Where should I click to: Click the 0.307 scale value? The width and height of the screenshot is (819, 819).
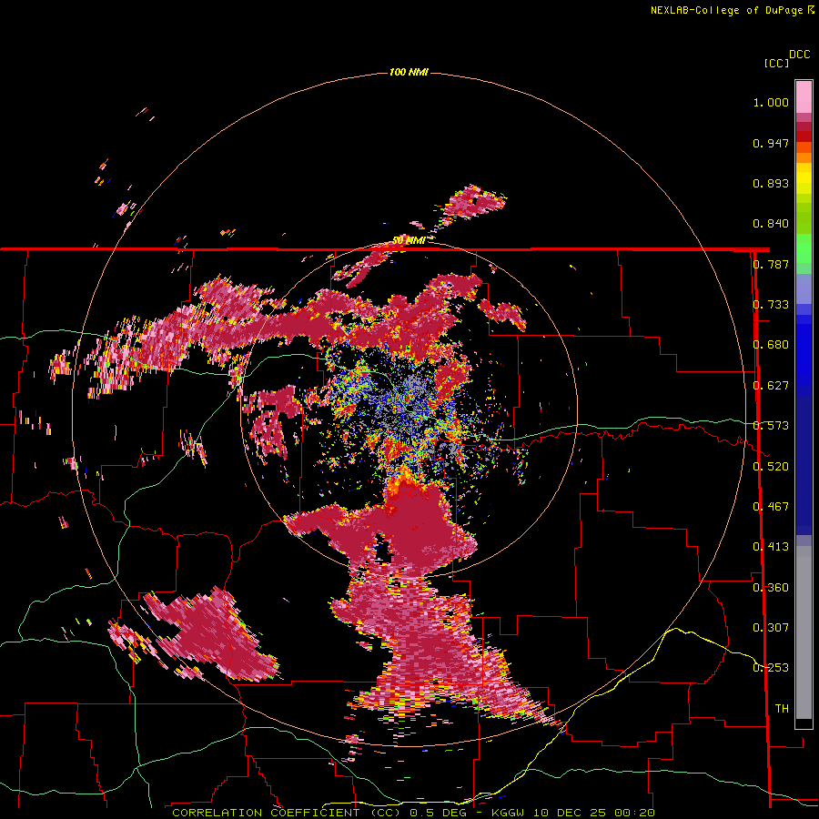pos(771,628)
